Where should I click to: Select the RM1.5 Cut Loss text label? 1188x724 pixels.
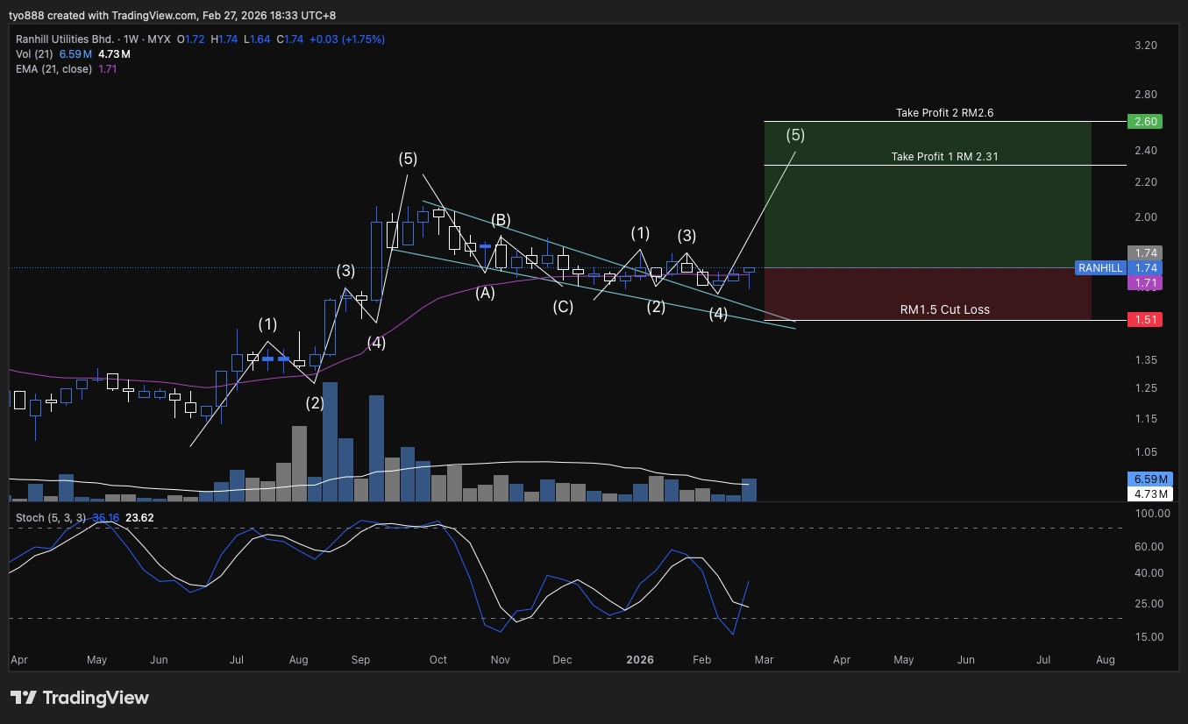[945, 309]
